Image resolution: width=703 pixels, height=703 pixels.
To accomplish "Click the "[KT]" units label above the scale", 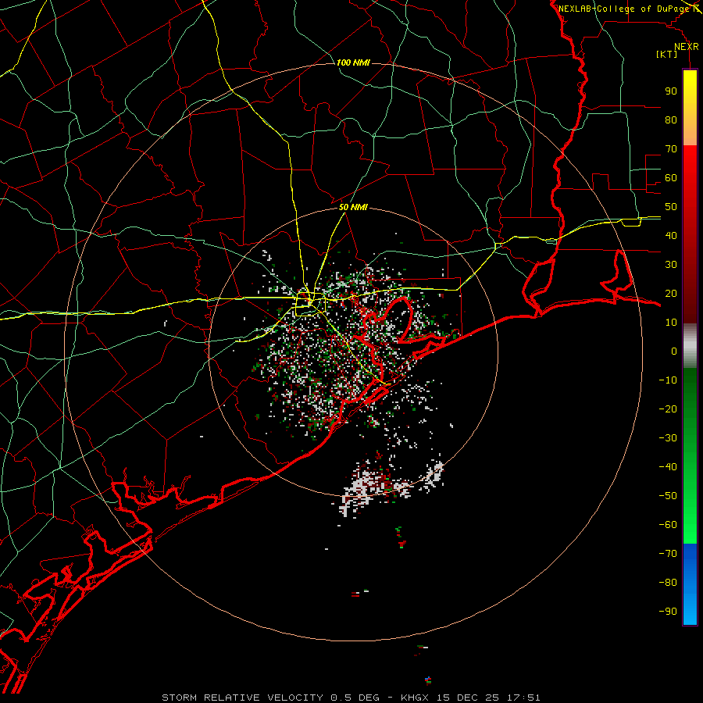I will pos(667,54).
